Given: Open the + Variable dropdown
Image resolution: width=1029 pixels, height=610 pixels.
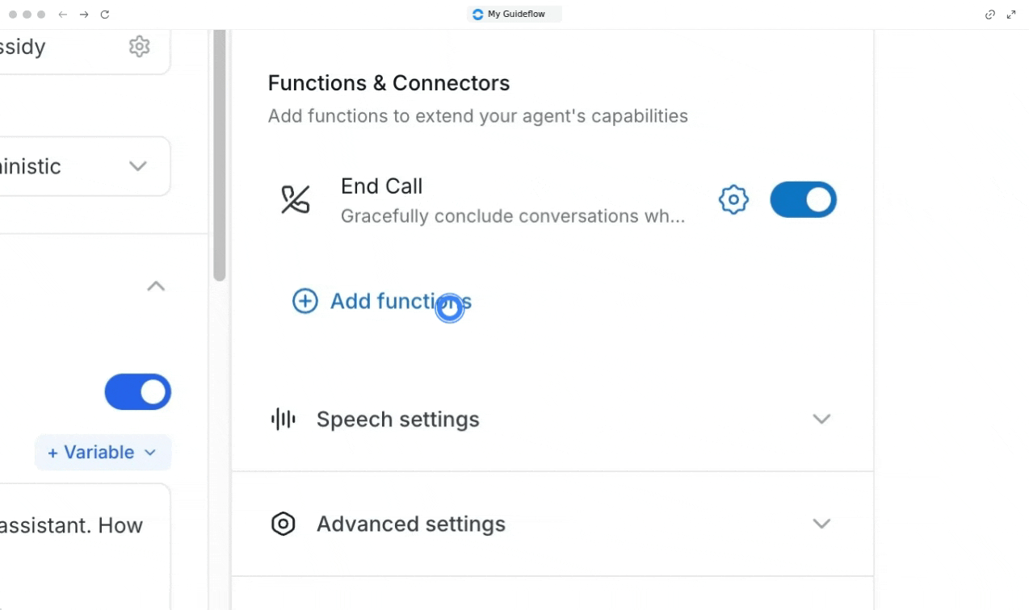Looking at the screenshot, I should [103, 453].
